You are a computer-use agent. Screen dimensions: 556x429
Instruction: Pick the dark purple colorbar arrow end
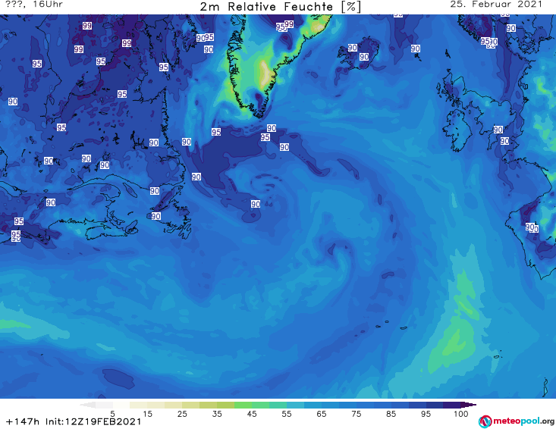[469, 405]
